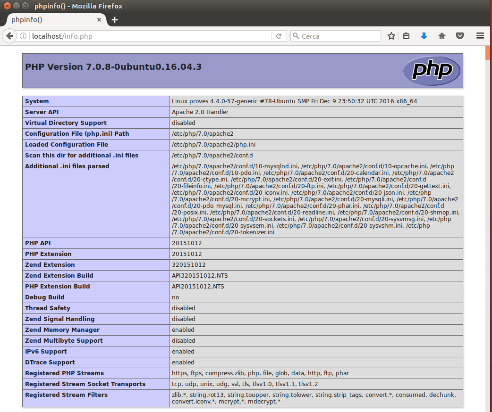492x412 pixels.
Task: Click the search magnifier icon
Action: point(296,36)
